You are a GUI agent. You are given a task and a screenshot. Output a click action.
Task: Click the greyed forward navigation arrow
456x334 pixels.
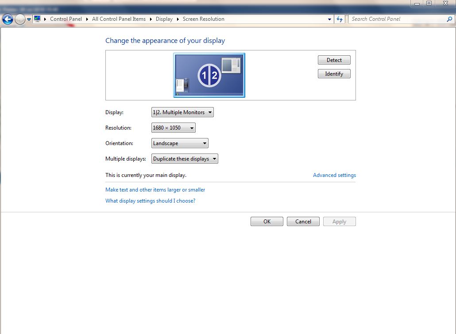[x=20, y=19]
